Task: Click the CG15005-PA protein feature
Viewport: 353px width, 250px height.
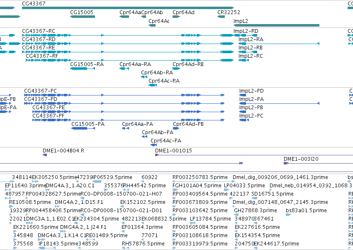Action: [x=83, y=128]
